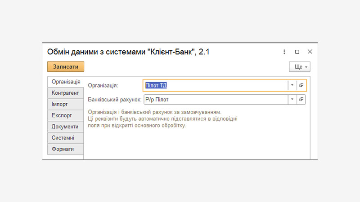Show the Формати tab
The height and width of the screenshot is (202, 360).
(66, 149)
